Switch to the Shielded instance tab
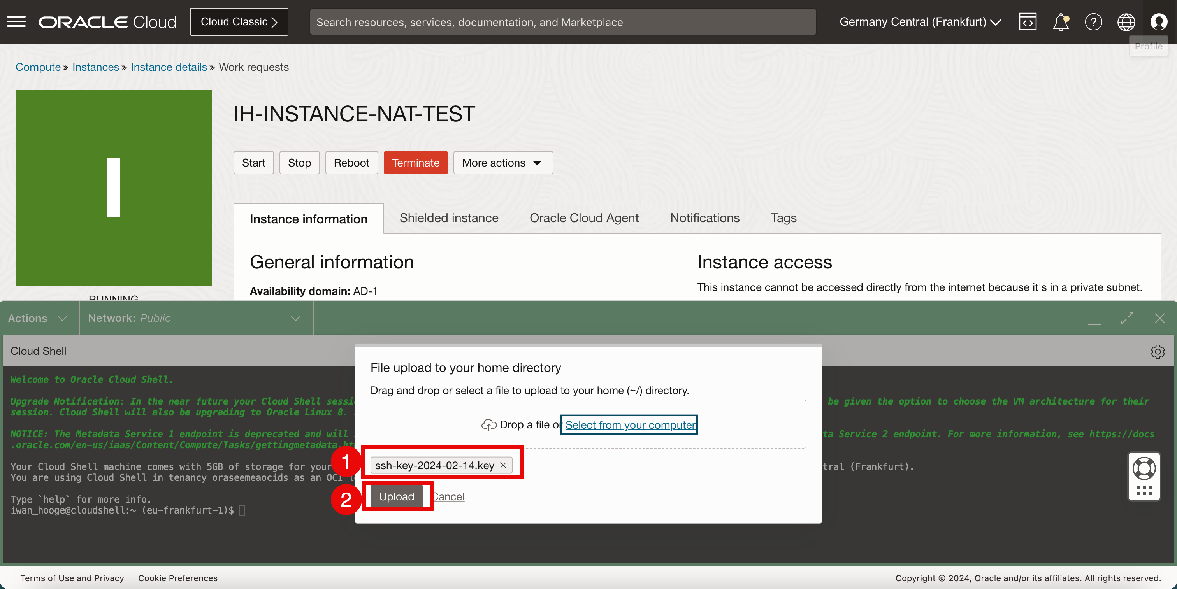 pos(449,218)
